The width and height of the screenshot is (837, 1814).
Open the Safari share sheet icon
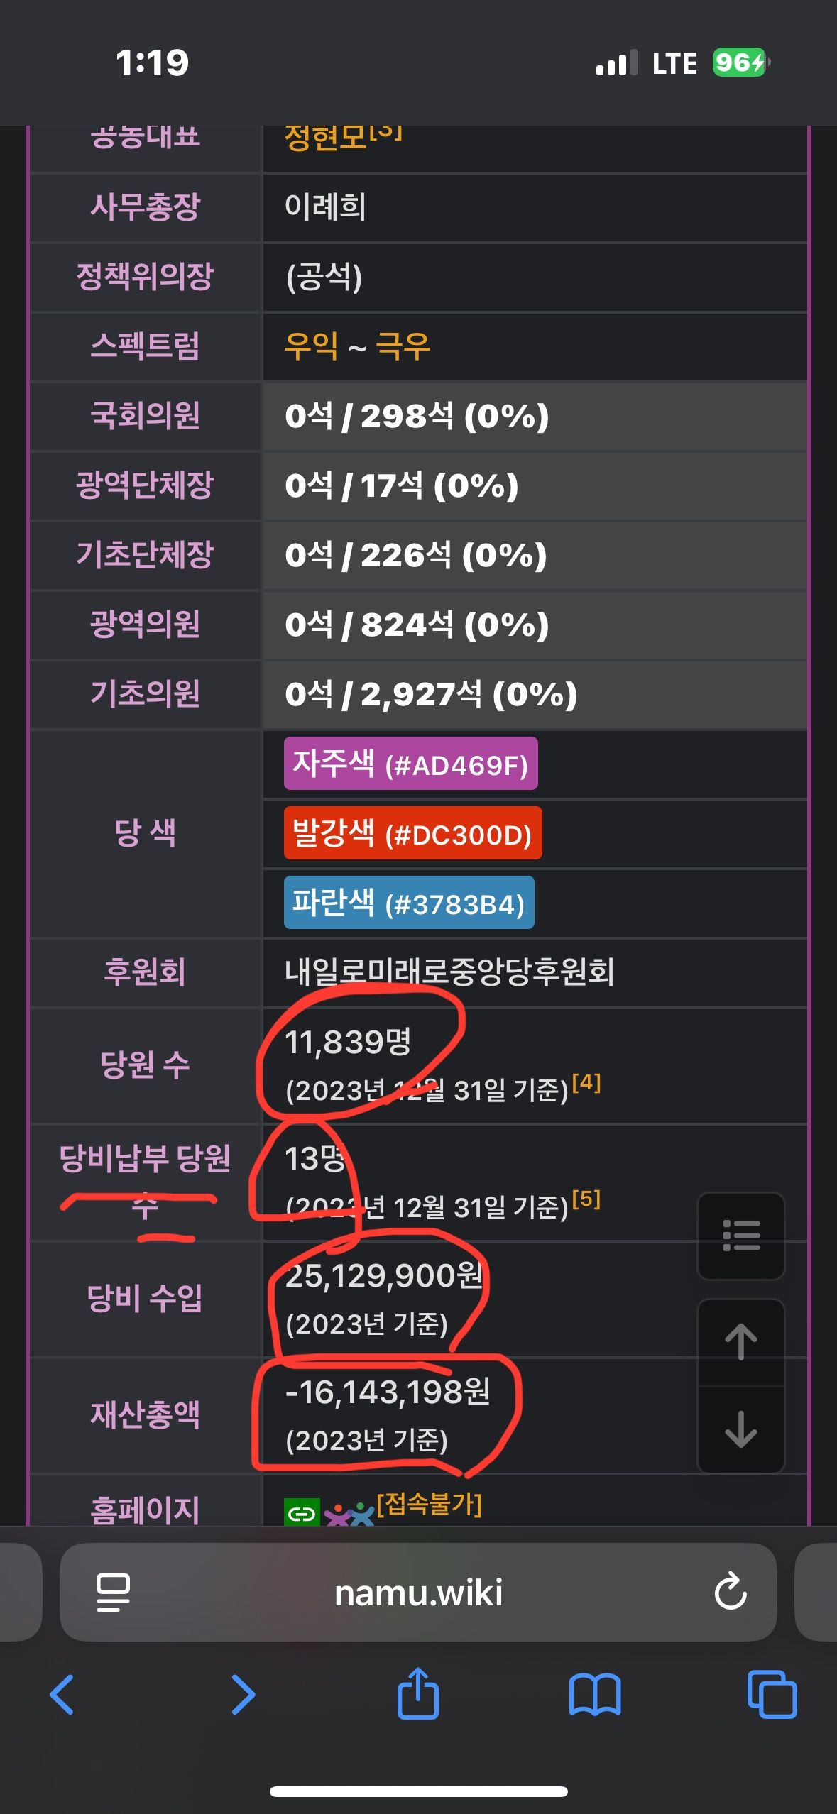pos(418,1693)
